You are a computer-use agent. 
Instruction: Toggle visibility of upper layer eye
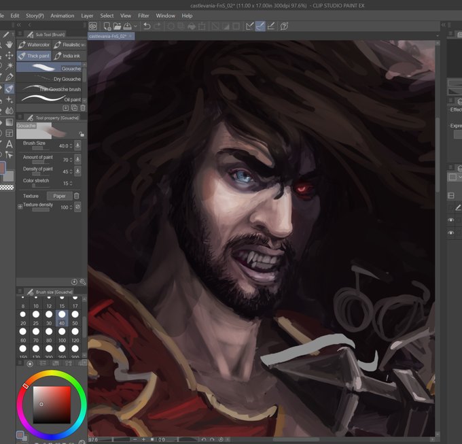(x=451, y=220)
